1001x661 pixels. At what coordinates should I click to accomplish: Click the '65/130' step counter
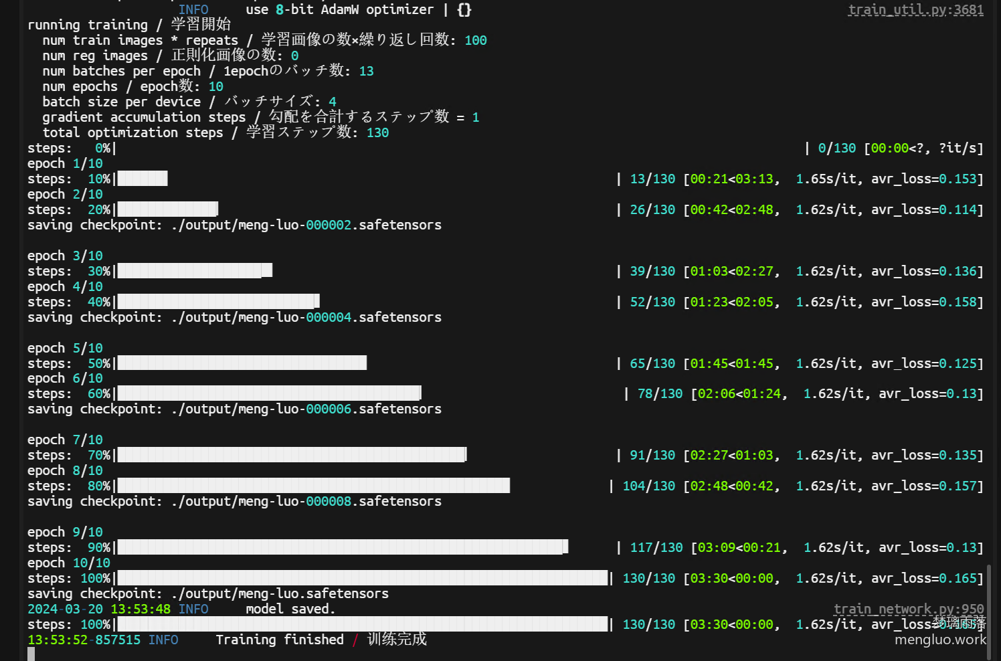pyautogui.click(x=652, y=363)
